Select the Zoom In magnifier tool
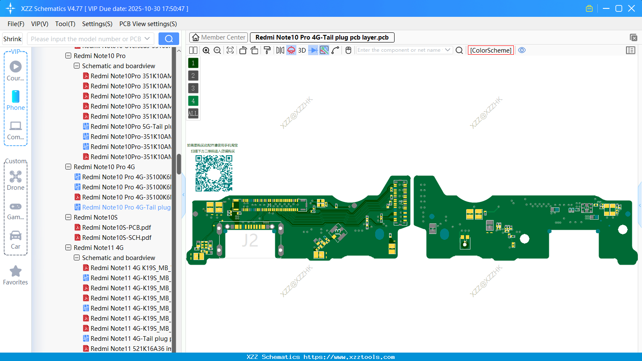The image size is (642, 361). 206,50
